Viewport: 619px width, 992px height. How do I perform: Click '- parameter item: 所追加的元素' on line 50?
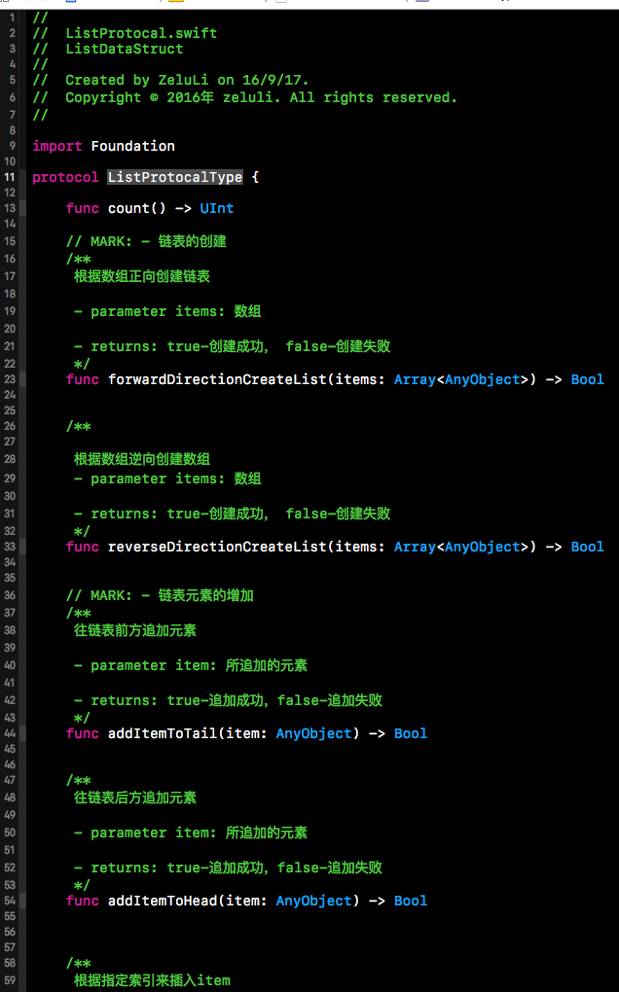[191, 833]
